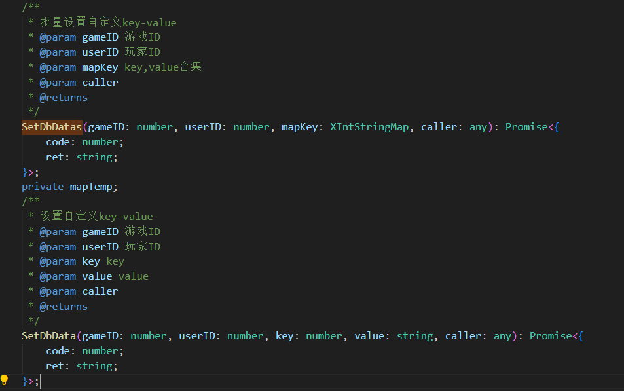Place cursor after the final closing brace

tap(40, 381)
